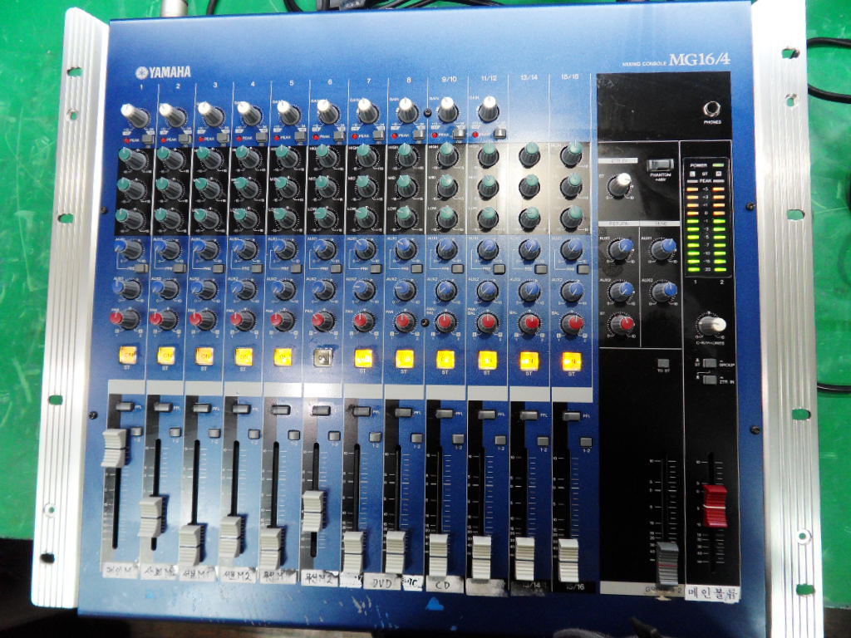Click the RETURN AUX1 knob
This screenshot has height=638, width=851.
621,249
